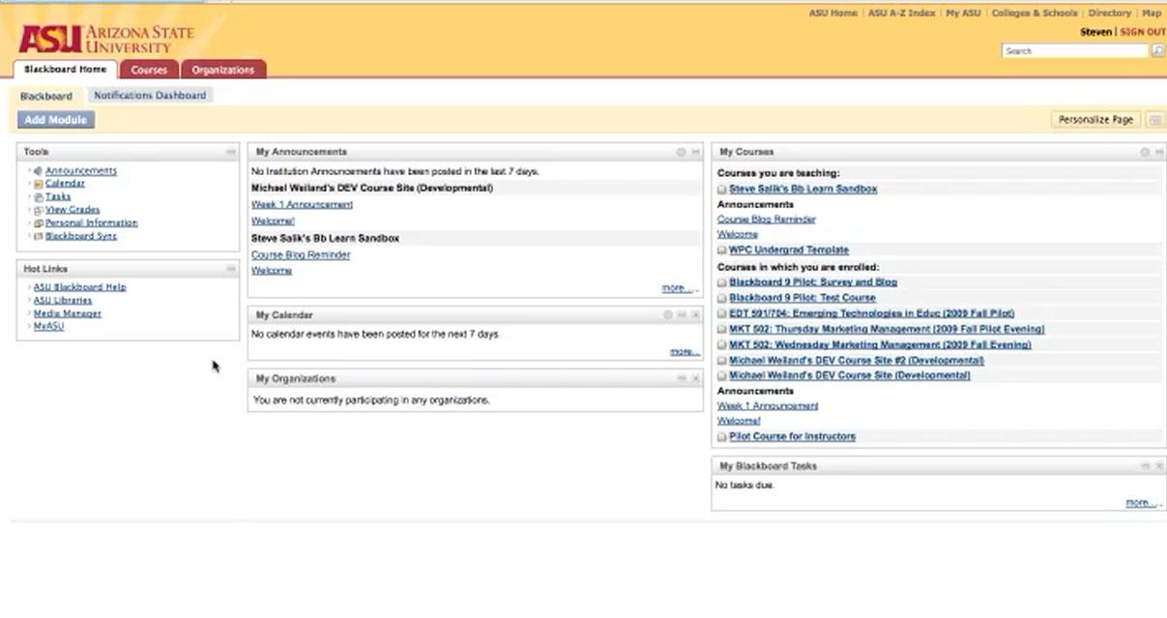1167x618 pixels.
Task: Open the MyASU hot link
Action: [x=48, y=327]
